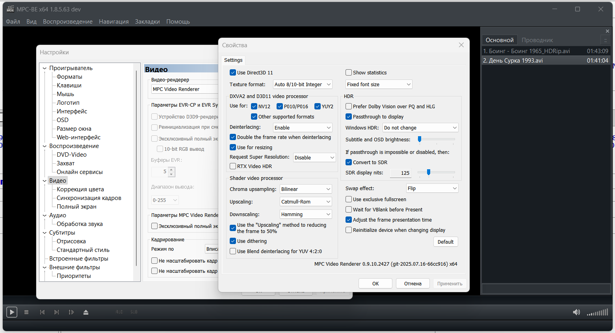This screenshot has height=333, width=615.
Task: Open Fixed font size dropdown
Action: click(379, 84)
